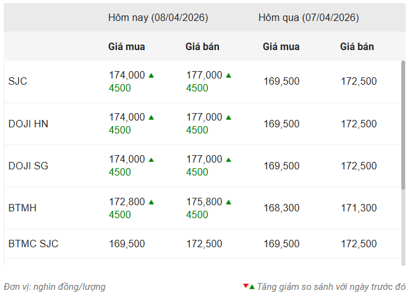The image size is (410, 301).
Task: Click the up arrow next to BTMH sell price
Action: coord(229,202)
